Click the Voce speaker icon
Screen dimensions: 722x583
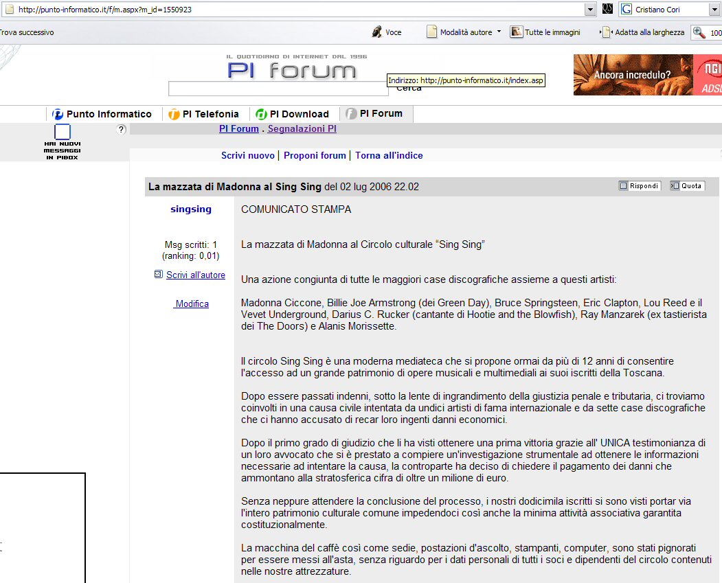pos(377,32)
